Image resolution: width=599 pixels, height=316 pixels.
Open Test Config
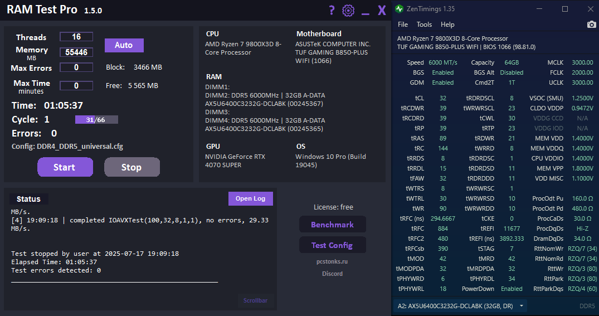coord(332,245)
